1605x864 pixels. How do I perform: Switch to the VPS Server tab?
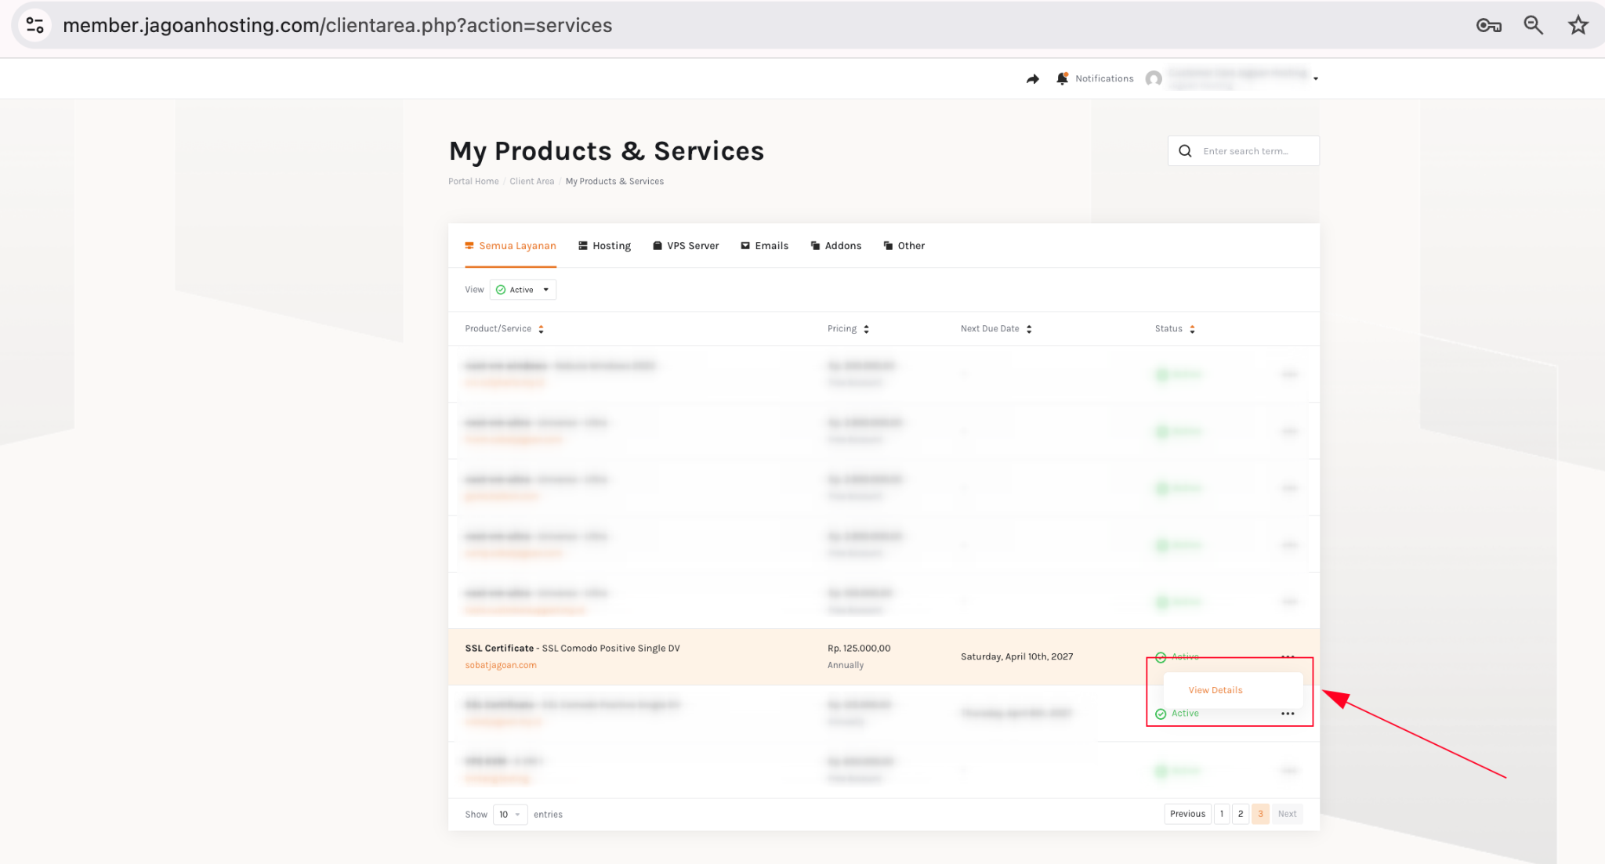click(686, 246)
